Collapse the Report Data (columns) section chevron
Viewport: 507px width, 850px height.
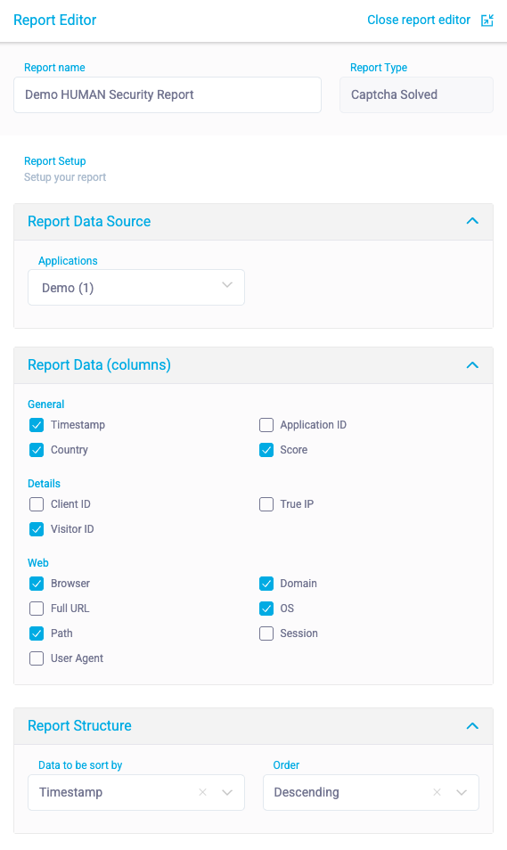pos(472,365)
